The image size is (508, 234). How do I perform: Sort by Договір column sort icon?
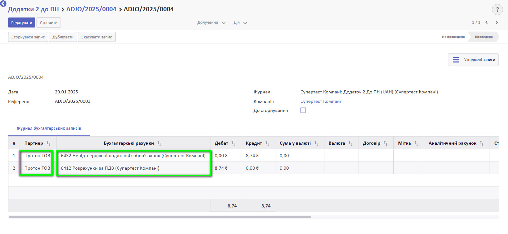(386, 143)
